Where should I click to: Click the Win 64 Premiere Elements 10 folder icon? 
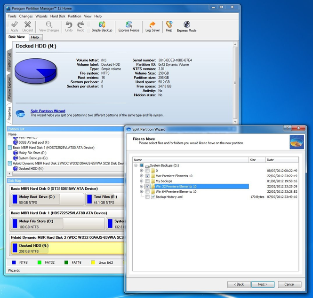(153, 192)
